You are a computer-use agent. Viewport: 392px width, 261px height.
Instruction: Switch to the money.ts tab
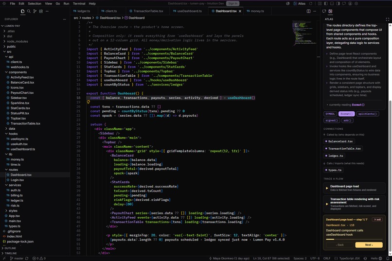[x=257, y=11]
